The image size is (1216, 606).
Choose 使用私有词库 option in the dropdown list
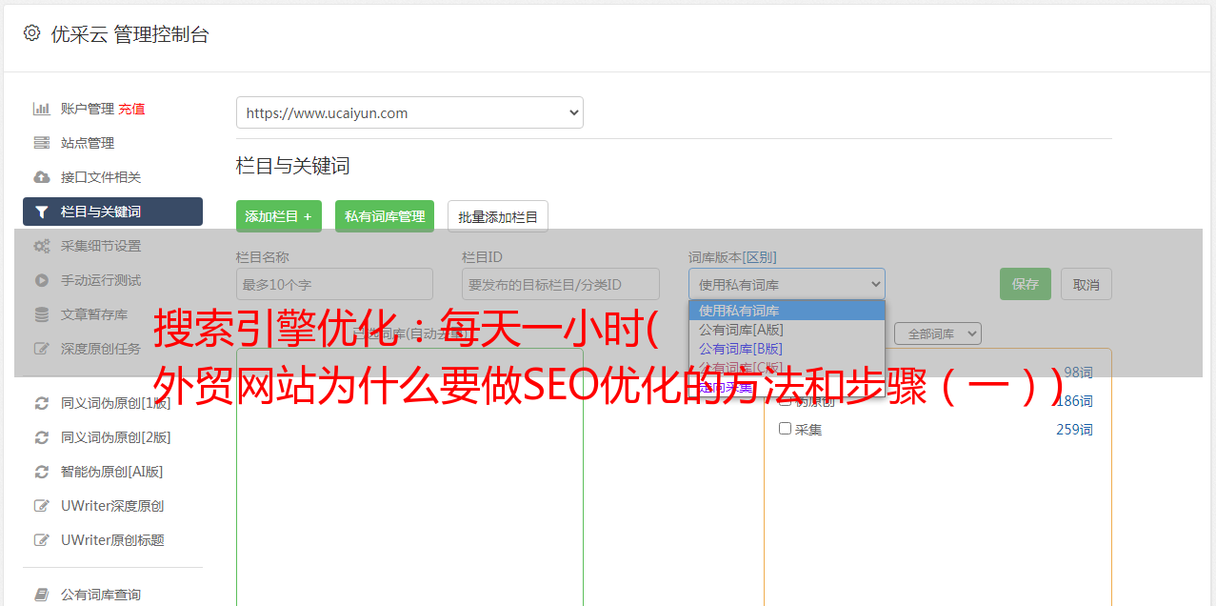(x=787, y=311)
